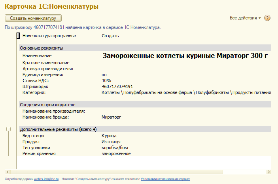
Task: Click the horizontal scrollbar right arrow
Action: [x=269, y=172]
